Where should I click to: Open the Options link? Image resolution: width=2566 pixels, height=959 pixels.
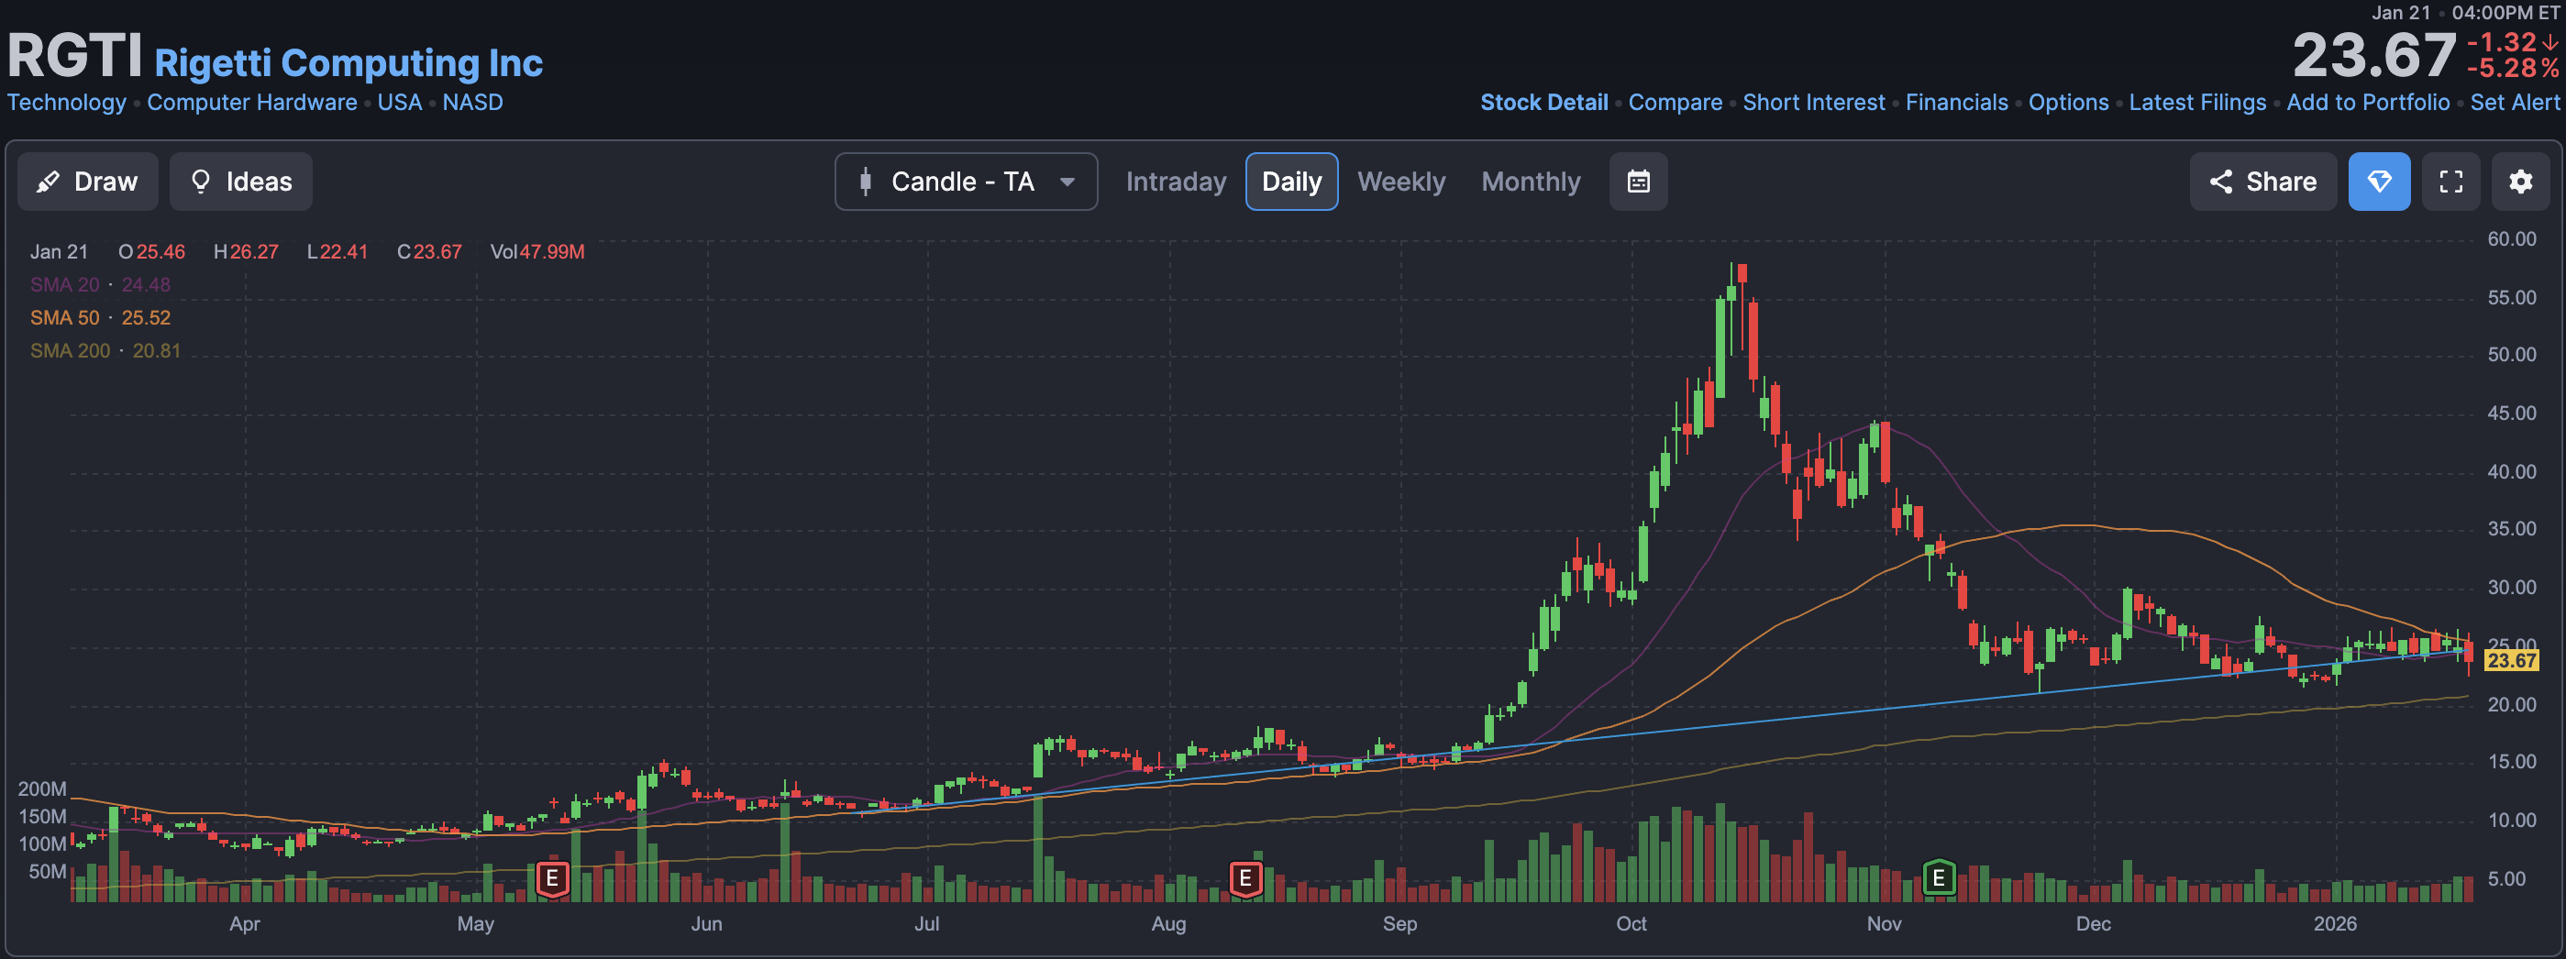2069,103
